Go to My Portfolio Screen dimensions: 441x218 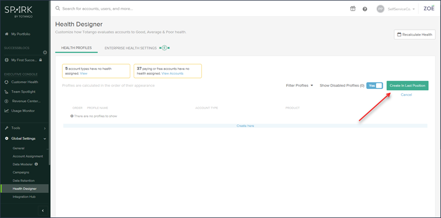pos(21,34)
